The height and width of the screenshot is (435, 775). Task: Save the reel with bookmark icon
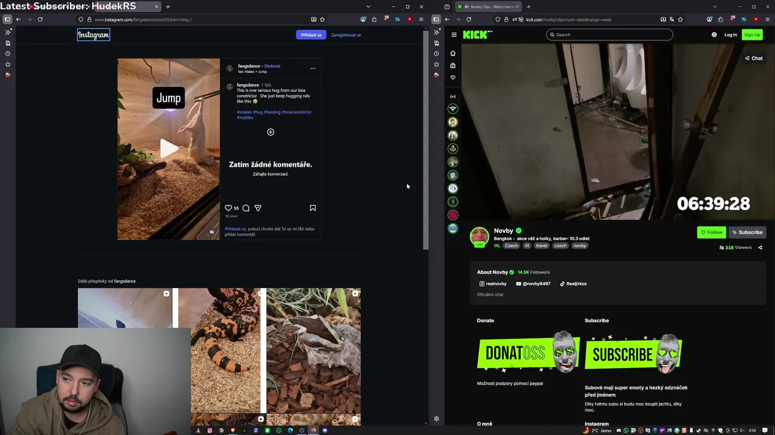point(312,208)
